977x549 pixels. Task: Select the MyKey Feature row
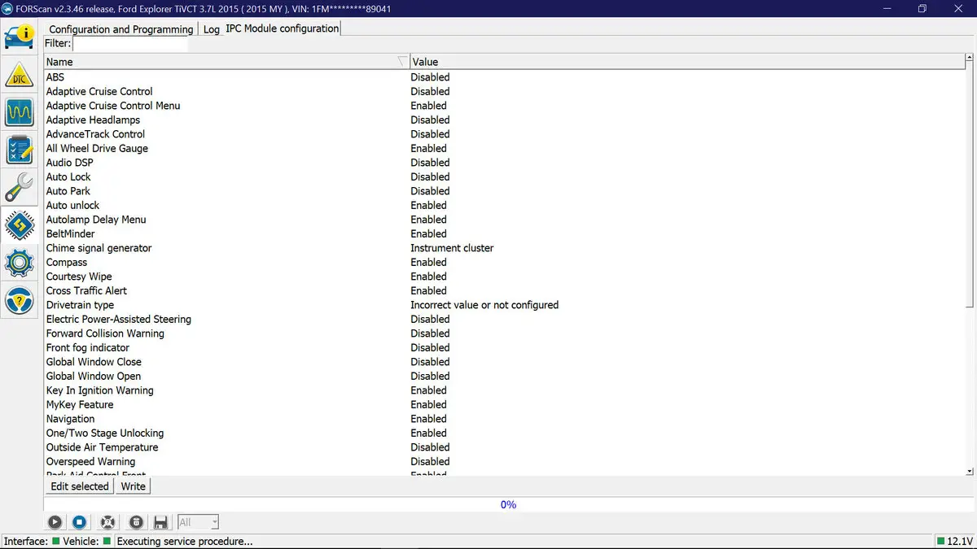504,405
